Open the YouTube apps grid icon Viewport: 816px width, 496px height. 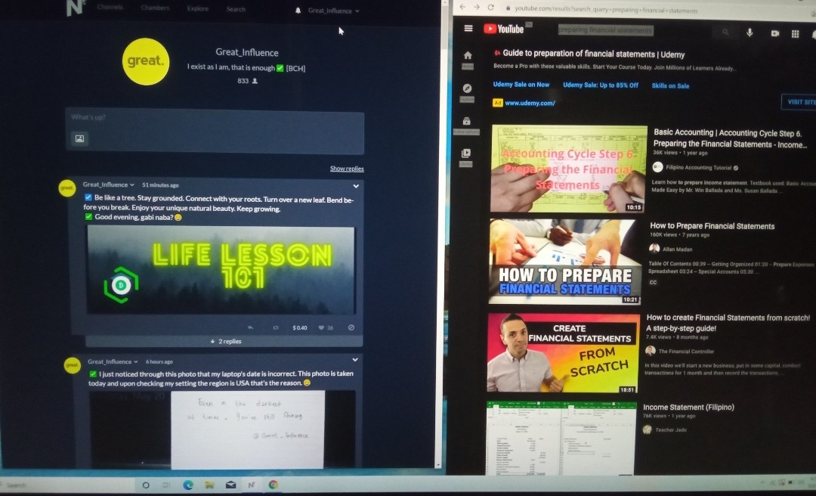click(x=795, y=33)
